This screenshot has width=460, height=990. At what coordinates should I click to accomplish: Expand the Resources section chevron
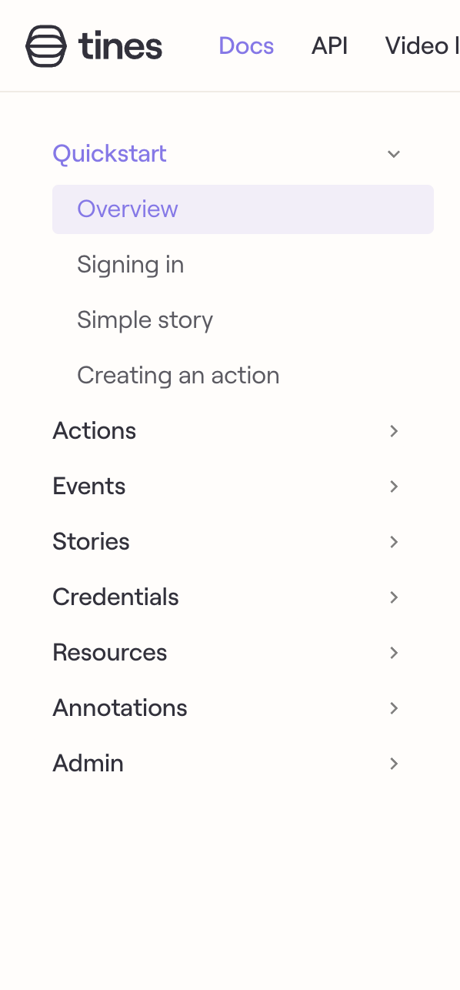394,653
